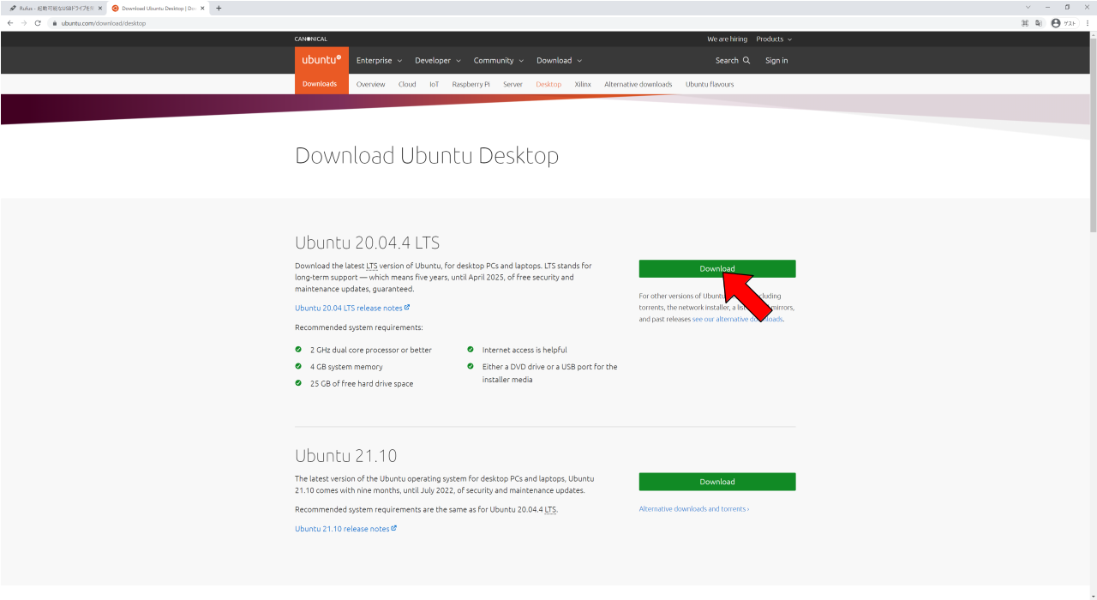Open the Ubuntu flavours sub-navigation item
The height and width of the screenshot is (600, 1097).
[710, 84]
